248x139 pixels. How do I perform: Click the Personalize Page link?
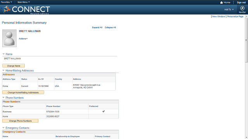[235, 16]
